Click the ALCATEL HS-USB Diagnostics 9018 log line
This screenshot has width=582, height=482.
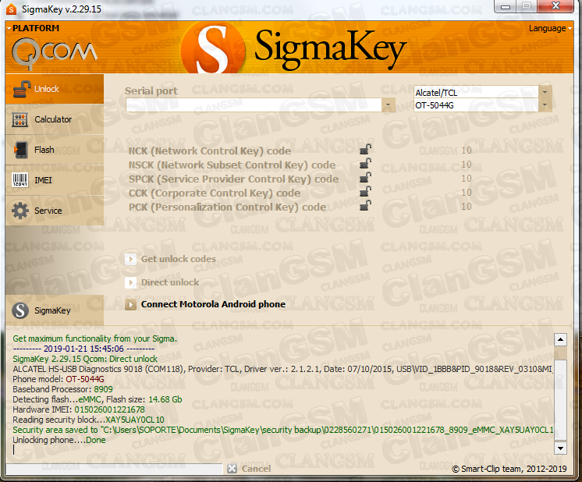tap(282, 369)
